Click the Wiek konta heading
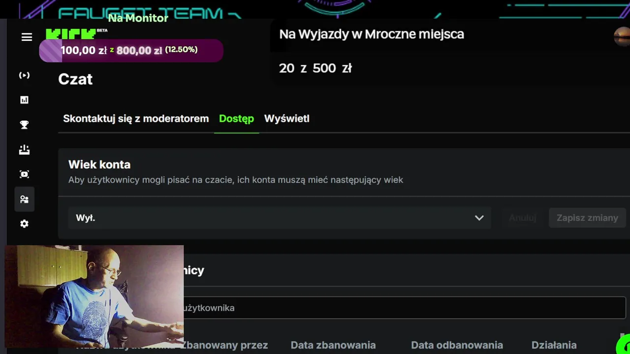 [x=99, y=165]
